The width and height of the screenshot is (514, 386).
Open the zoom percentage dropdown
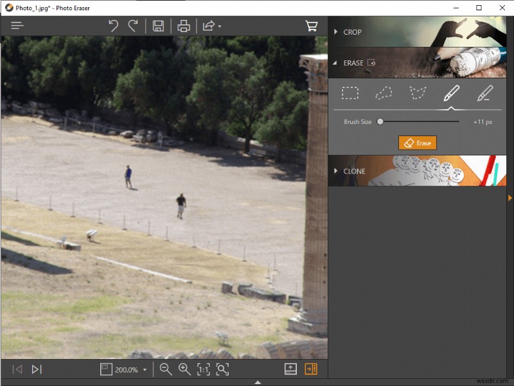point(145,369)
